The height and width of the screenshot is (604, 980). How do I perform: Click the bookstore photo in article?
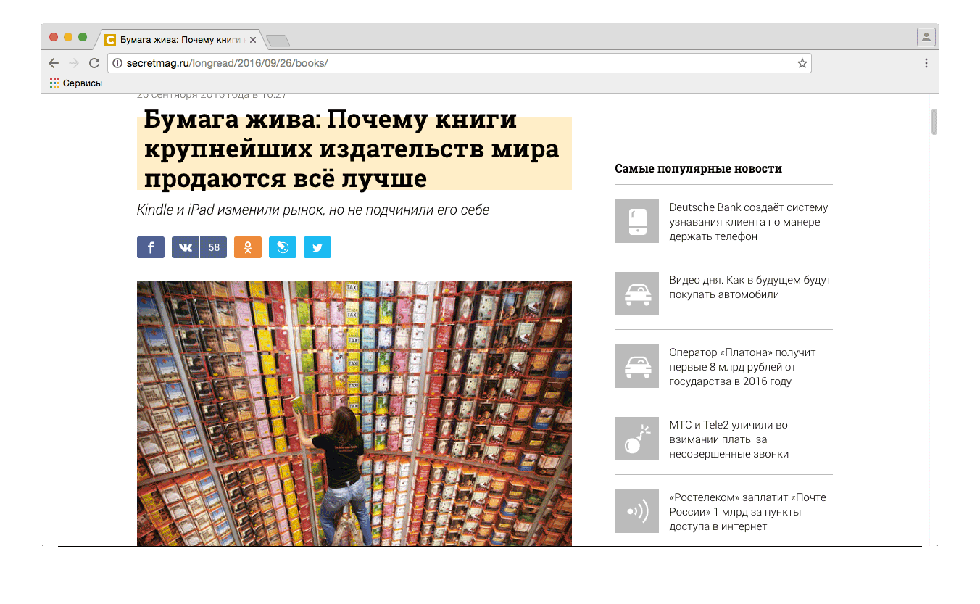pyautogui.click(x=354, y=413)
